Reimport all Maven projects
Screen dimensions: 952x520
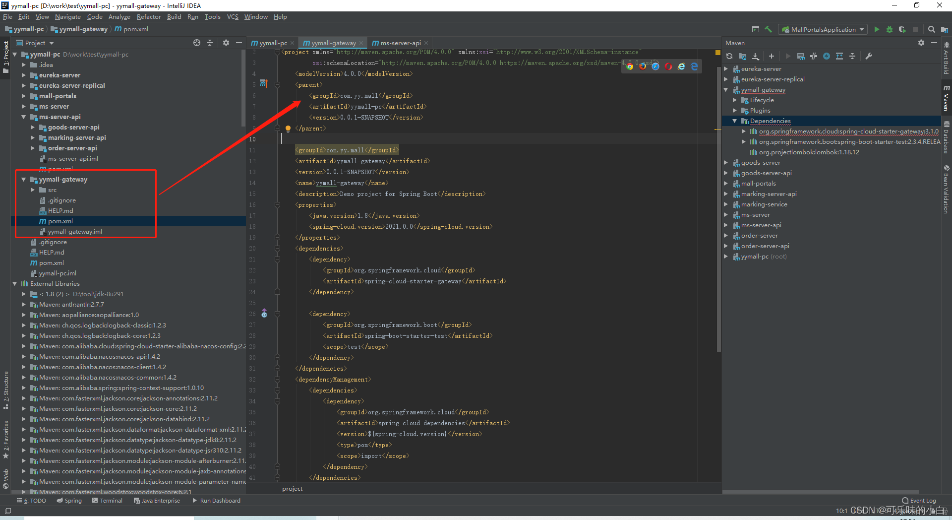729,56
